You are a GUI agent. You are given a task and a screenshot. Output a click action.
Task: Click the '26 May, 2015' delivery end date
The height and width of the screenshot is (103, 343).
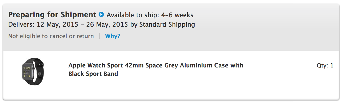pos(107,25)
